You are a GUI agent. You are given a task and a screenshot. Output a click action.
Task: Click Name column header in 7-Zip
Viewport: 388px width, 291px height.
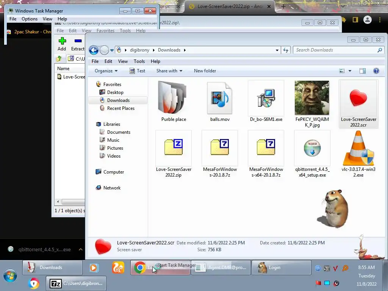point(63,69)
